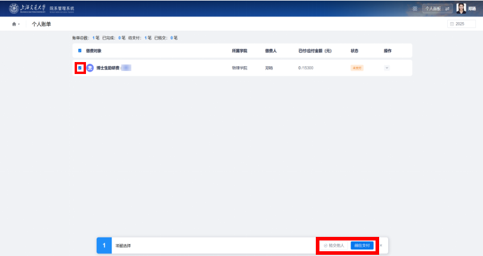Uncheck the 博士生助研费 row checkbox
Screen dimensions: 483x256
point(79,68)
